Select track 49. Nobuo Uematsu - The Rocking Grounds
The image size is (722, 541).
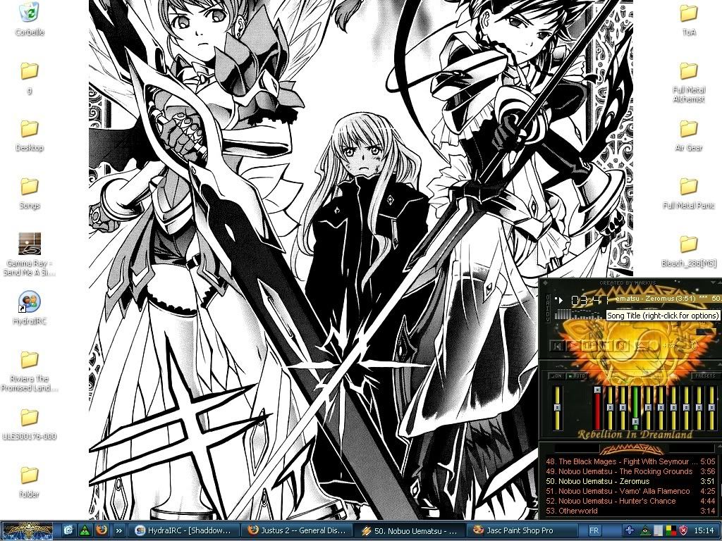click(x=630, y=471)
